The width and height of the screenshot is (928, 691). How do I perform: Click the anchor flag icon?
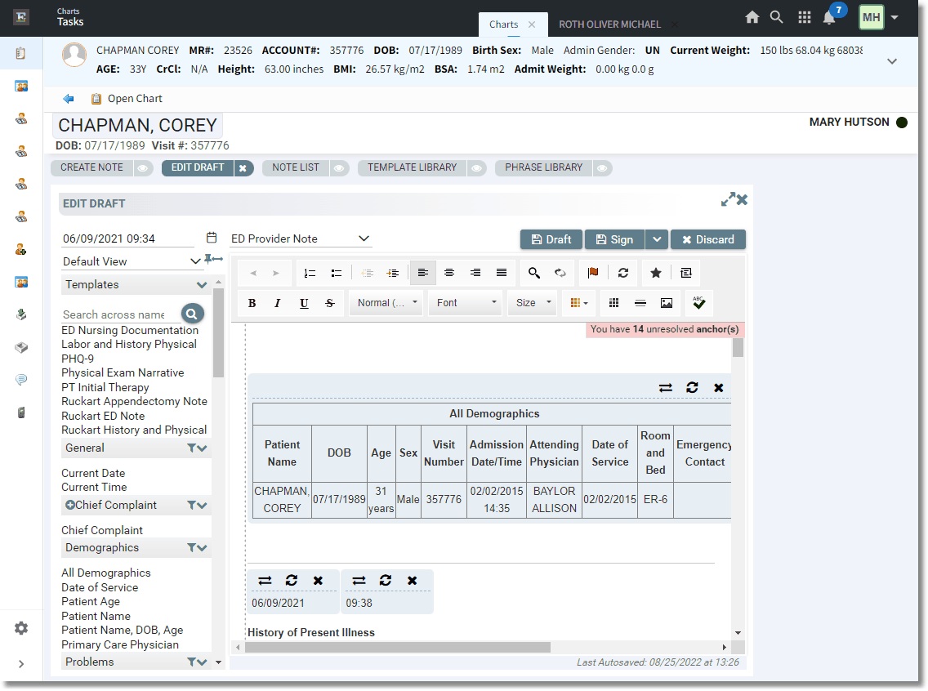[592, 273]
